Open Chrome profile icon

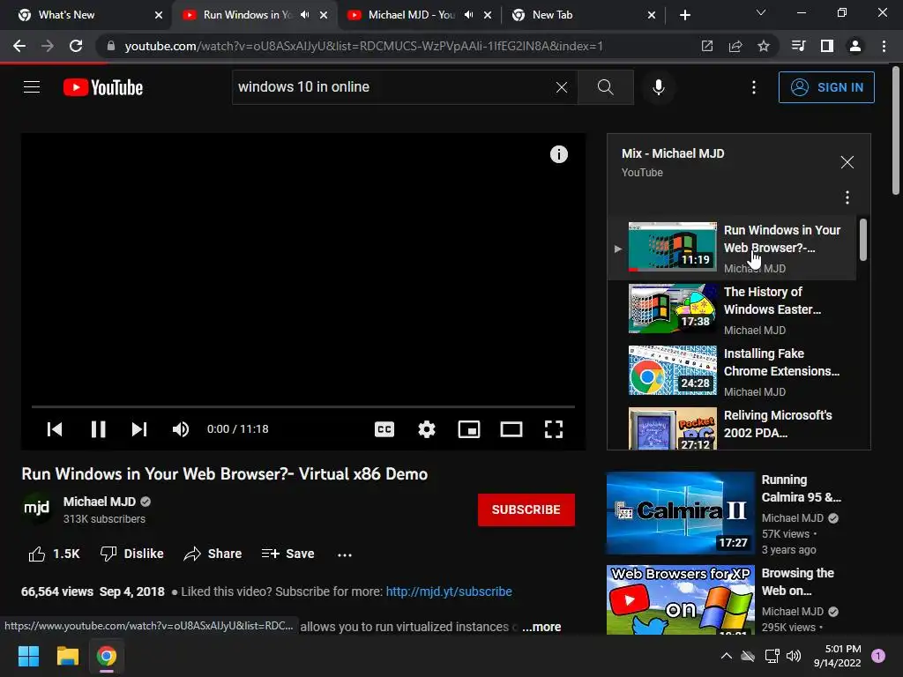tap(855, 46)
